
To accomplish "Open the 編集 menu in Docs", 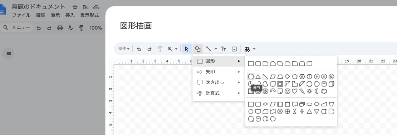I will [40, 15].
